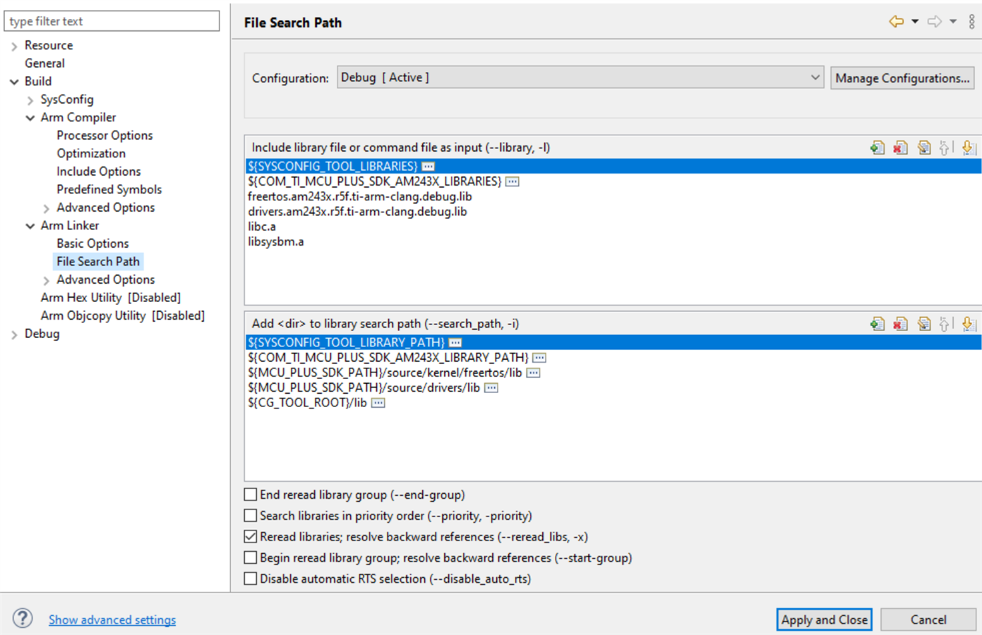Screen dimensions: 982x635
Task: Add a directory to library search path
Action: [x=878, y=324]
